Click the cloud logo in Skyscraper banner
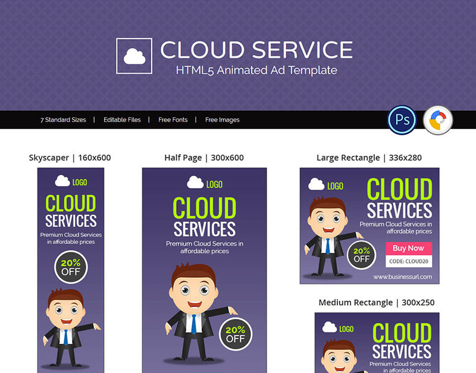Image resolution: width=476 pixels, height=373 pixels. tap(62, 181)
